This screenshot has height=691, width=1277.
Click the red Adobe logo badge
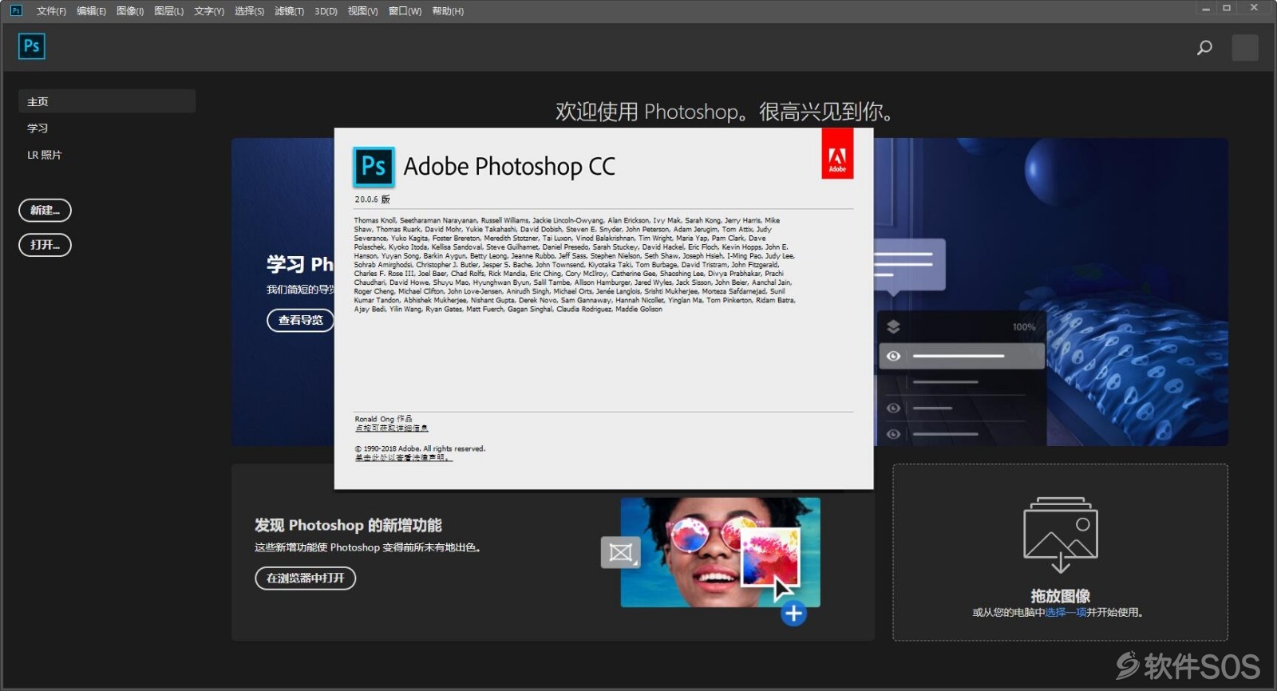point(837,154)
